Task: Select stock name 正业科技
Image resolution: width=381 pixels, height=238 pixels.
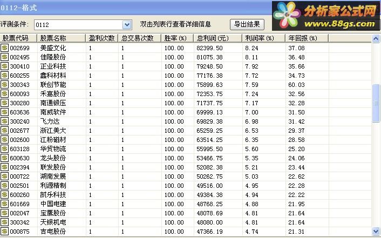Action: click(x=53, y=66)
